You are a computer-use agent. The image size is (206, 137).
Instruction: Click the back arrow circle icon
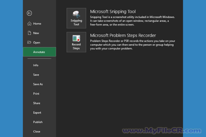(29, 13)
